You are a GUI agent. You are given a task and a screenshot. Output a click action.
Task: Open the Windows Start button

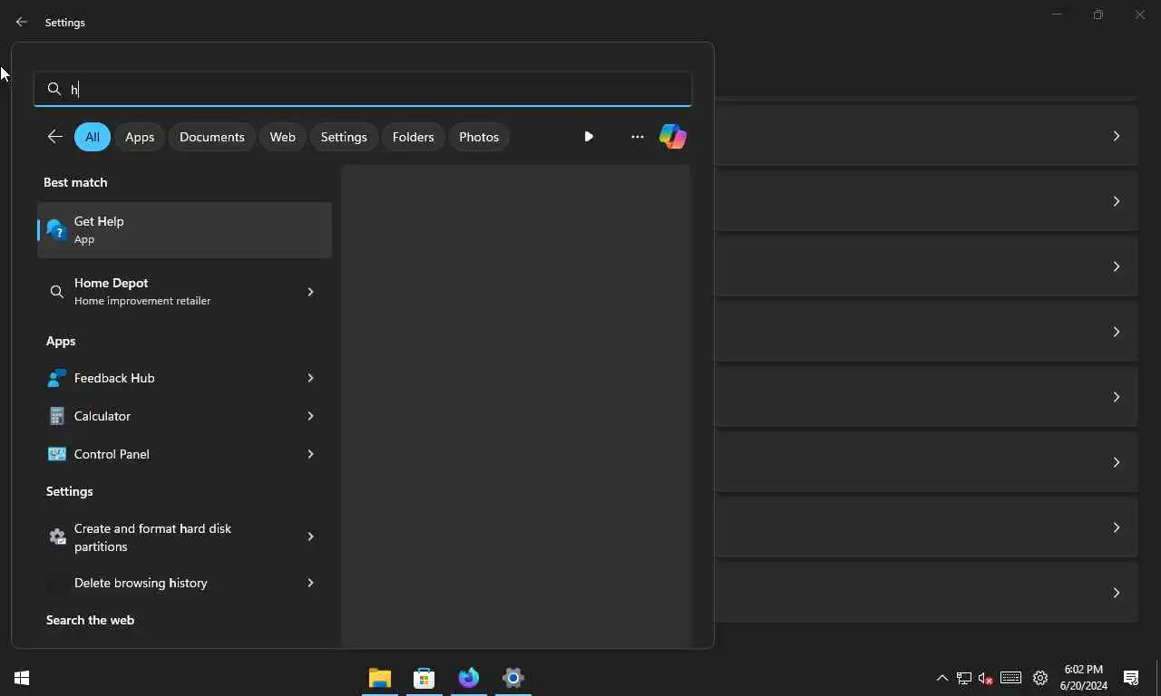coord(22,678)
